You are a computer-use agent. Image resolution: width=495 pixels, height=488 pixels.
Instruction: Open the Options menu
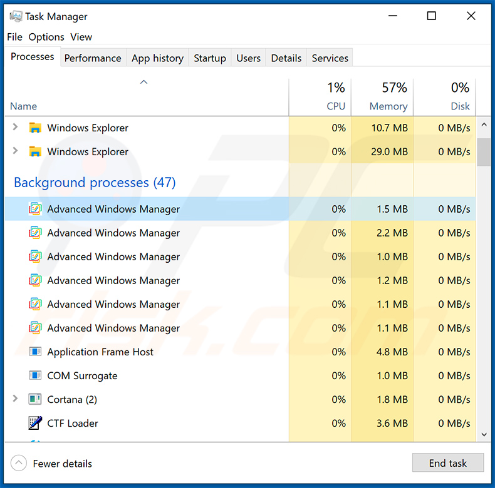click(x=46, y=37)
